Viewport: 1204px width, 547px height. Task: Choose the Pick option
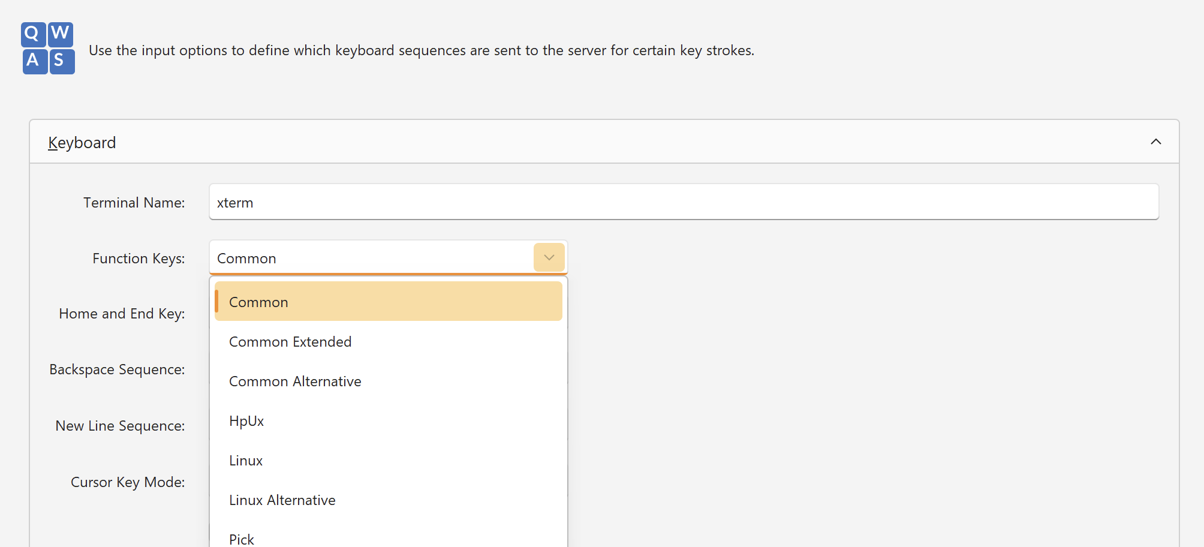pyautogui.click(x=242, y=539)
